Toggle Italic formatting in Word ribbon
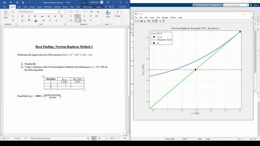260x146 pixels. point(29,16)
